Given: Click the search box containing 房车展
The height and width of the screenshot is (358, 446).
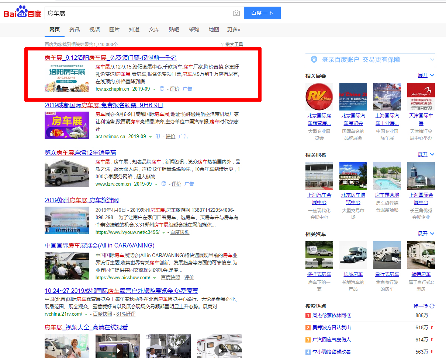Looking at the screenshot, I should point(138,13).
